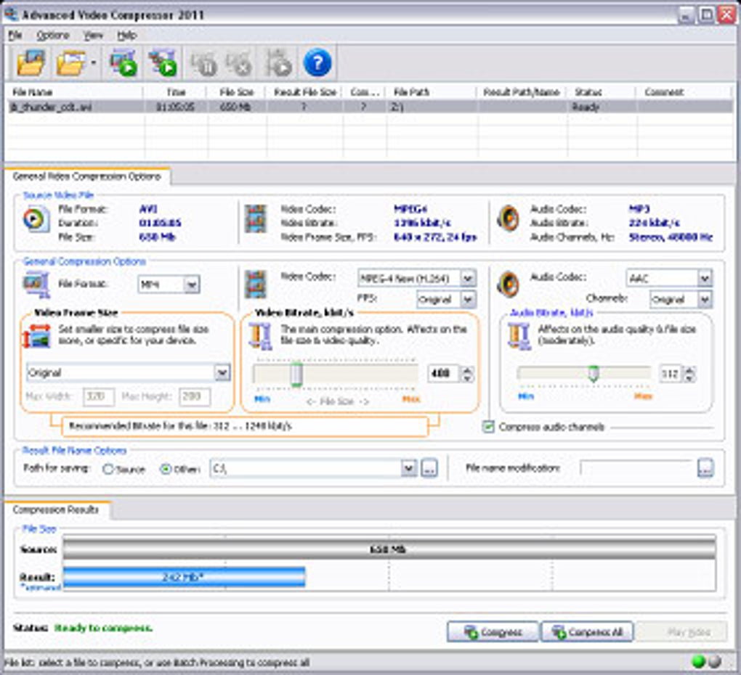Click the compress selected file toolbar icon
This screenshot has width=741, height=675.
click(x=123, y=63)
